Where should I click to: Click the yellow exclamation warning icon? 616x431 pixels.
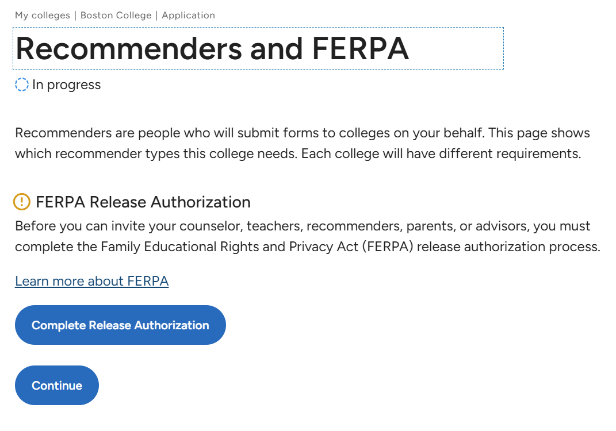tap(22, 202)
